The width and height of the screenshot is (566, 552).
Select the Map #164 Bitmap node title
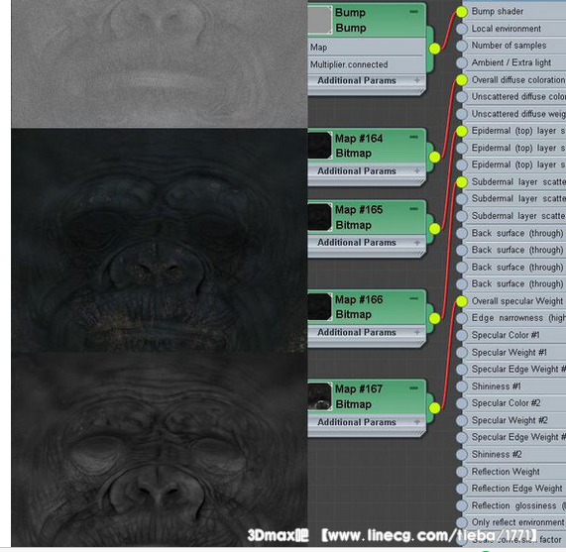click(x=367, y=146)
